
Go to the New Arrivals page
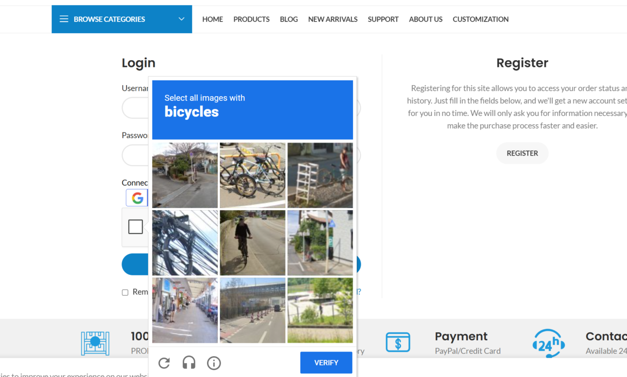pos(333,19)
